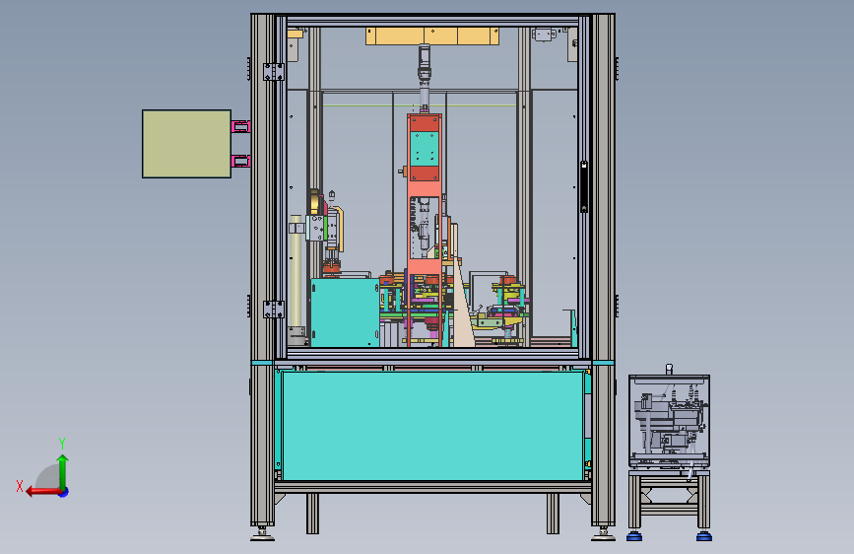Select the olive control box left of the frame
The height and width of the screenshot is (554, 854).
pyautogui.click(x=187, y=144)
